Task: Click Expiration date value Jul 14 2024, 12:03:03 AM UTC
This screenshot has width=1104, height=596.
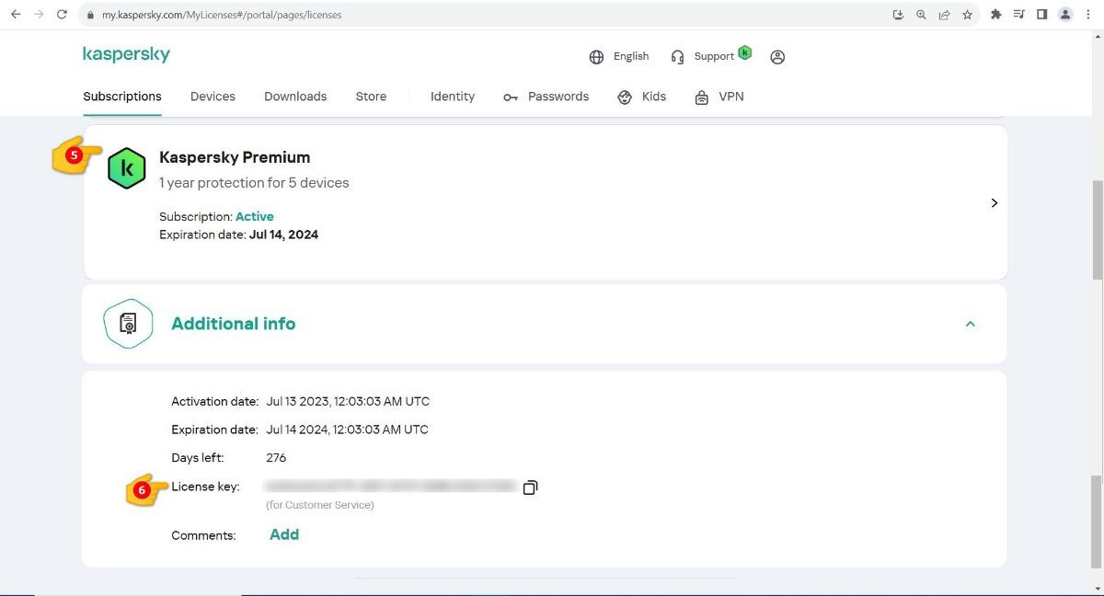Action: (x=348, y=430)
